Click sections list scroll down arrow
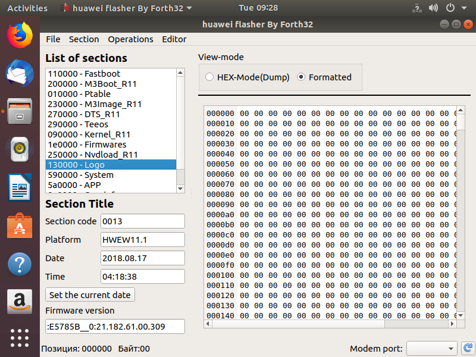The width and height of the screenshot is (476, 357). [180, 189]
